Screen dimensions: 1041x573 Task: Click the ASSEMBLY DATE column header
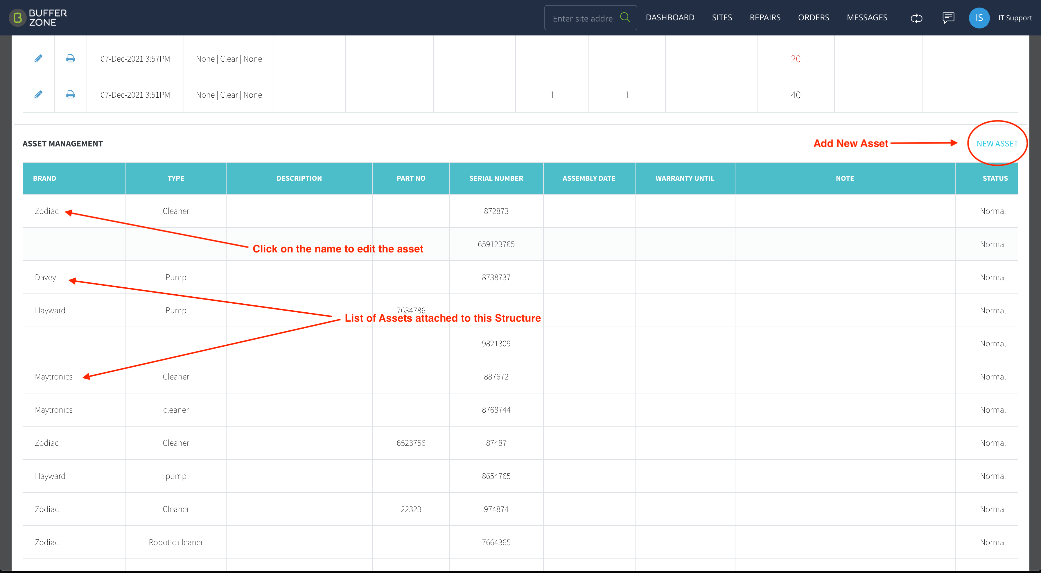[589, 178]
